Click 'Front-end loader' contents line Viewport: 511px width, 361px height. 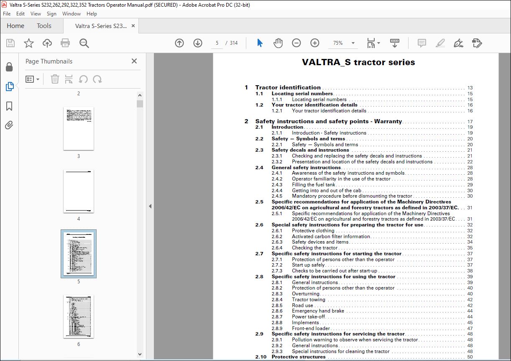pos(311,328)
